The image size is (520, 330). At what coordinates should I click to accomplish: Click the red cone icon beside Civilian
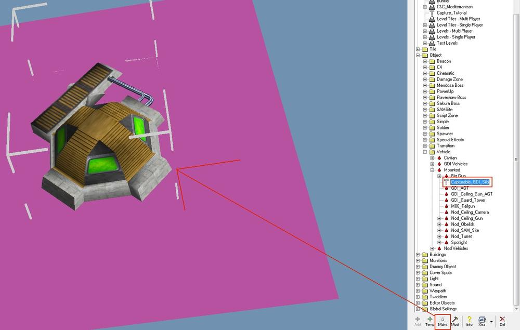click(439, 158)
